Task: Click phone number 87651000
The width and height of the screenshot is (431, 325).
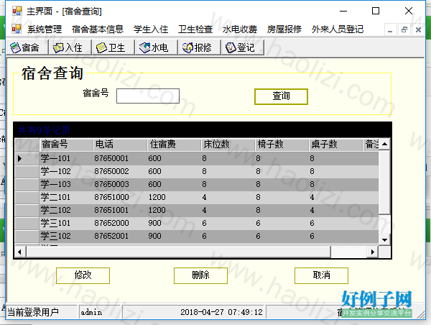Action: point(111,197)
